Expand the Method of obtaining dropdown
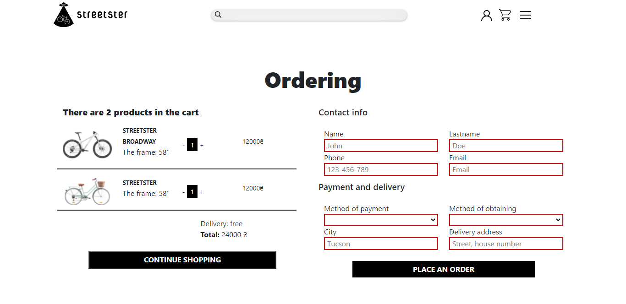Viewport: 626px width, 304px height. pyautogui.click(x=506, y=220)
